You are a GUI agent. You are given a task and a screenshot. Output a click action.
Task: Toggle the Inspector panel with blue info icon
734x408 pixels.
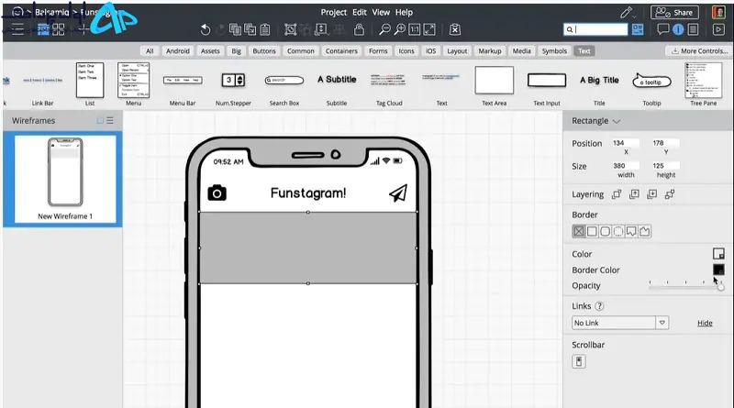[678, 29]
